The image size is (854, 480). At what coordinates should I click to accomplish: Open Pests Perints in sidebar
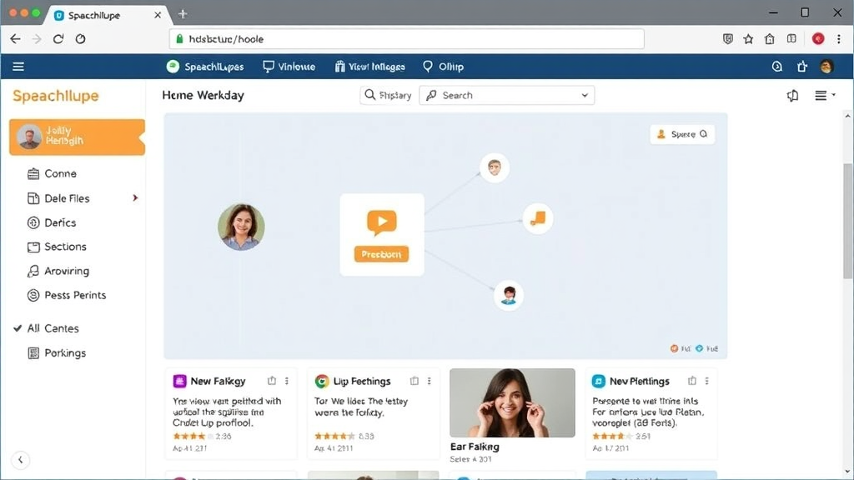(75, 295)
